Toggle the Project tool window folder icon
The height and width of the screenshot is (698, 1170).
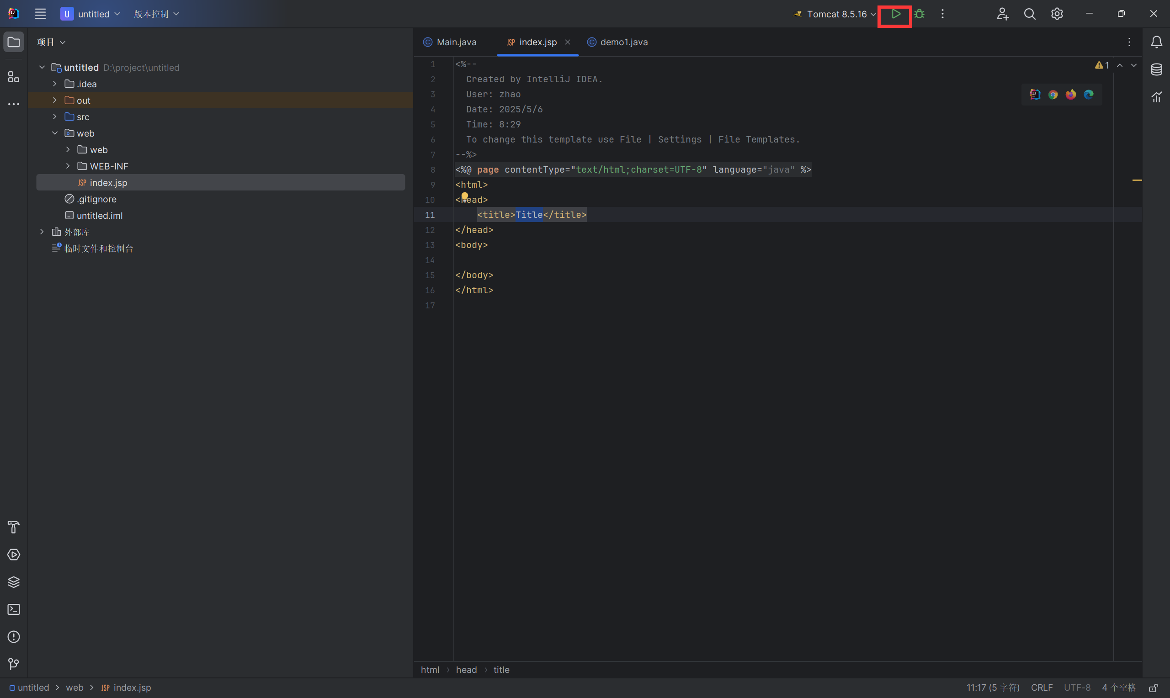(x=14, y=42)
